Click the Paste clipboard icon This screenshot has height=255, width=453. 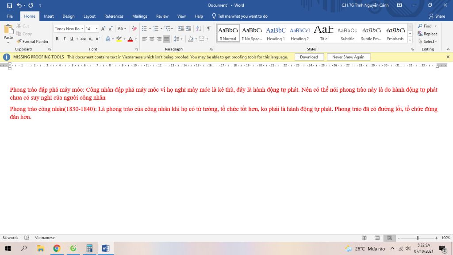8,29
